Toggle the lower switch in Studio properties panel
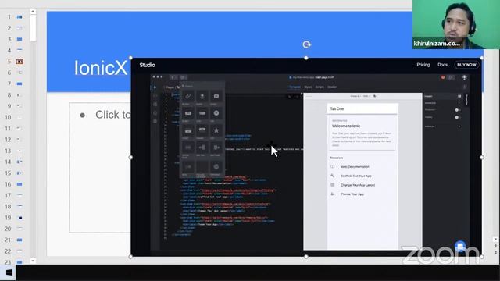This screenshot has width=500, height=281. [457, 117]
